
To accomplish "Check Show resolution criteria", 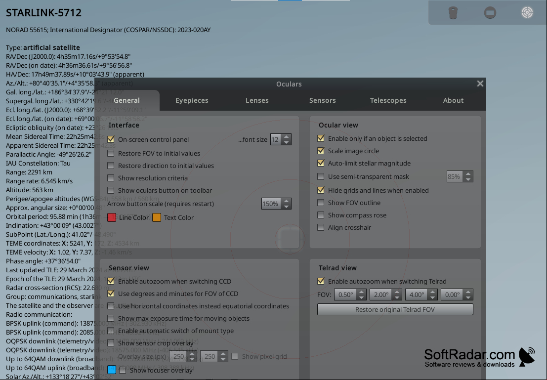I will pos(111,178).
